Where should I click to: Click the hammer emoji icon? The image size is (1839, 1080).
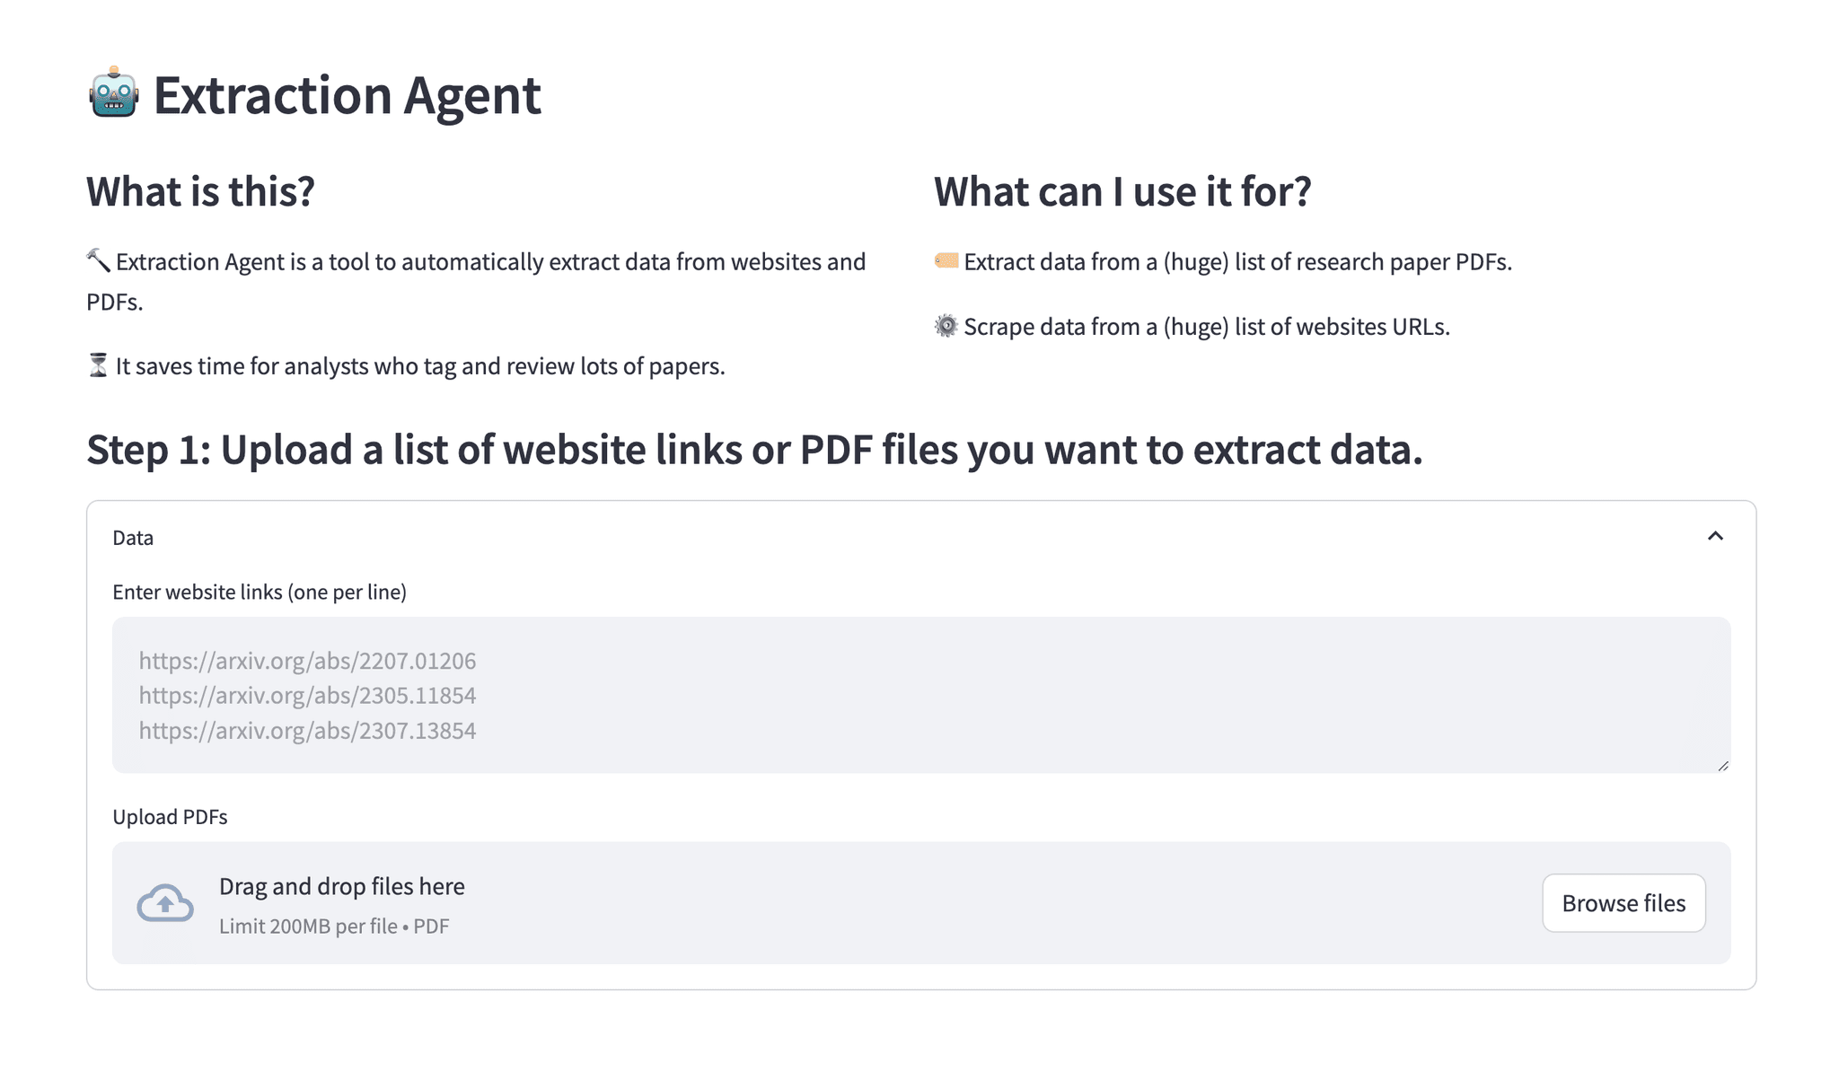[x=98, y=261]
